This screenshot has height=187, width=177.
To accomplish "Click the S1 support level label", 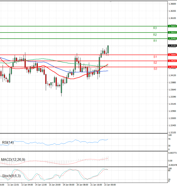I will (155, 57).
